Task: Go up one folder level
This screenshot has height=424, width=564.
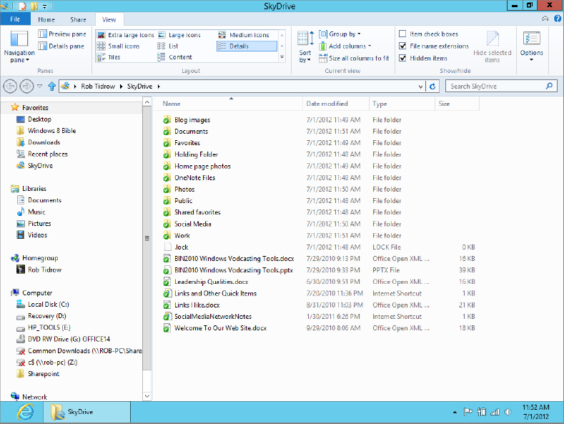Action: (51, 87)
